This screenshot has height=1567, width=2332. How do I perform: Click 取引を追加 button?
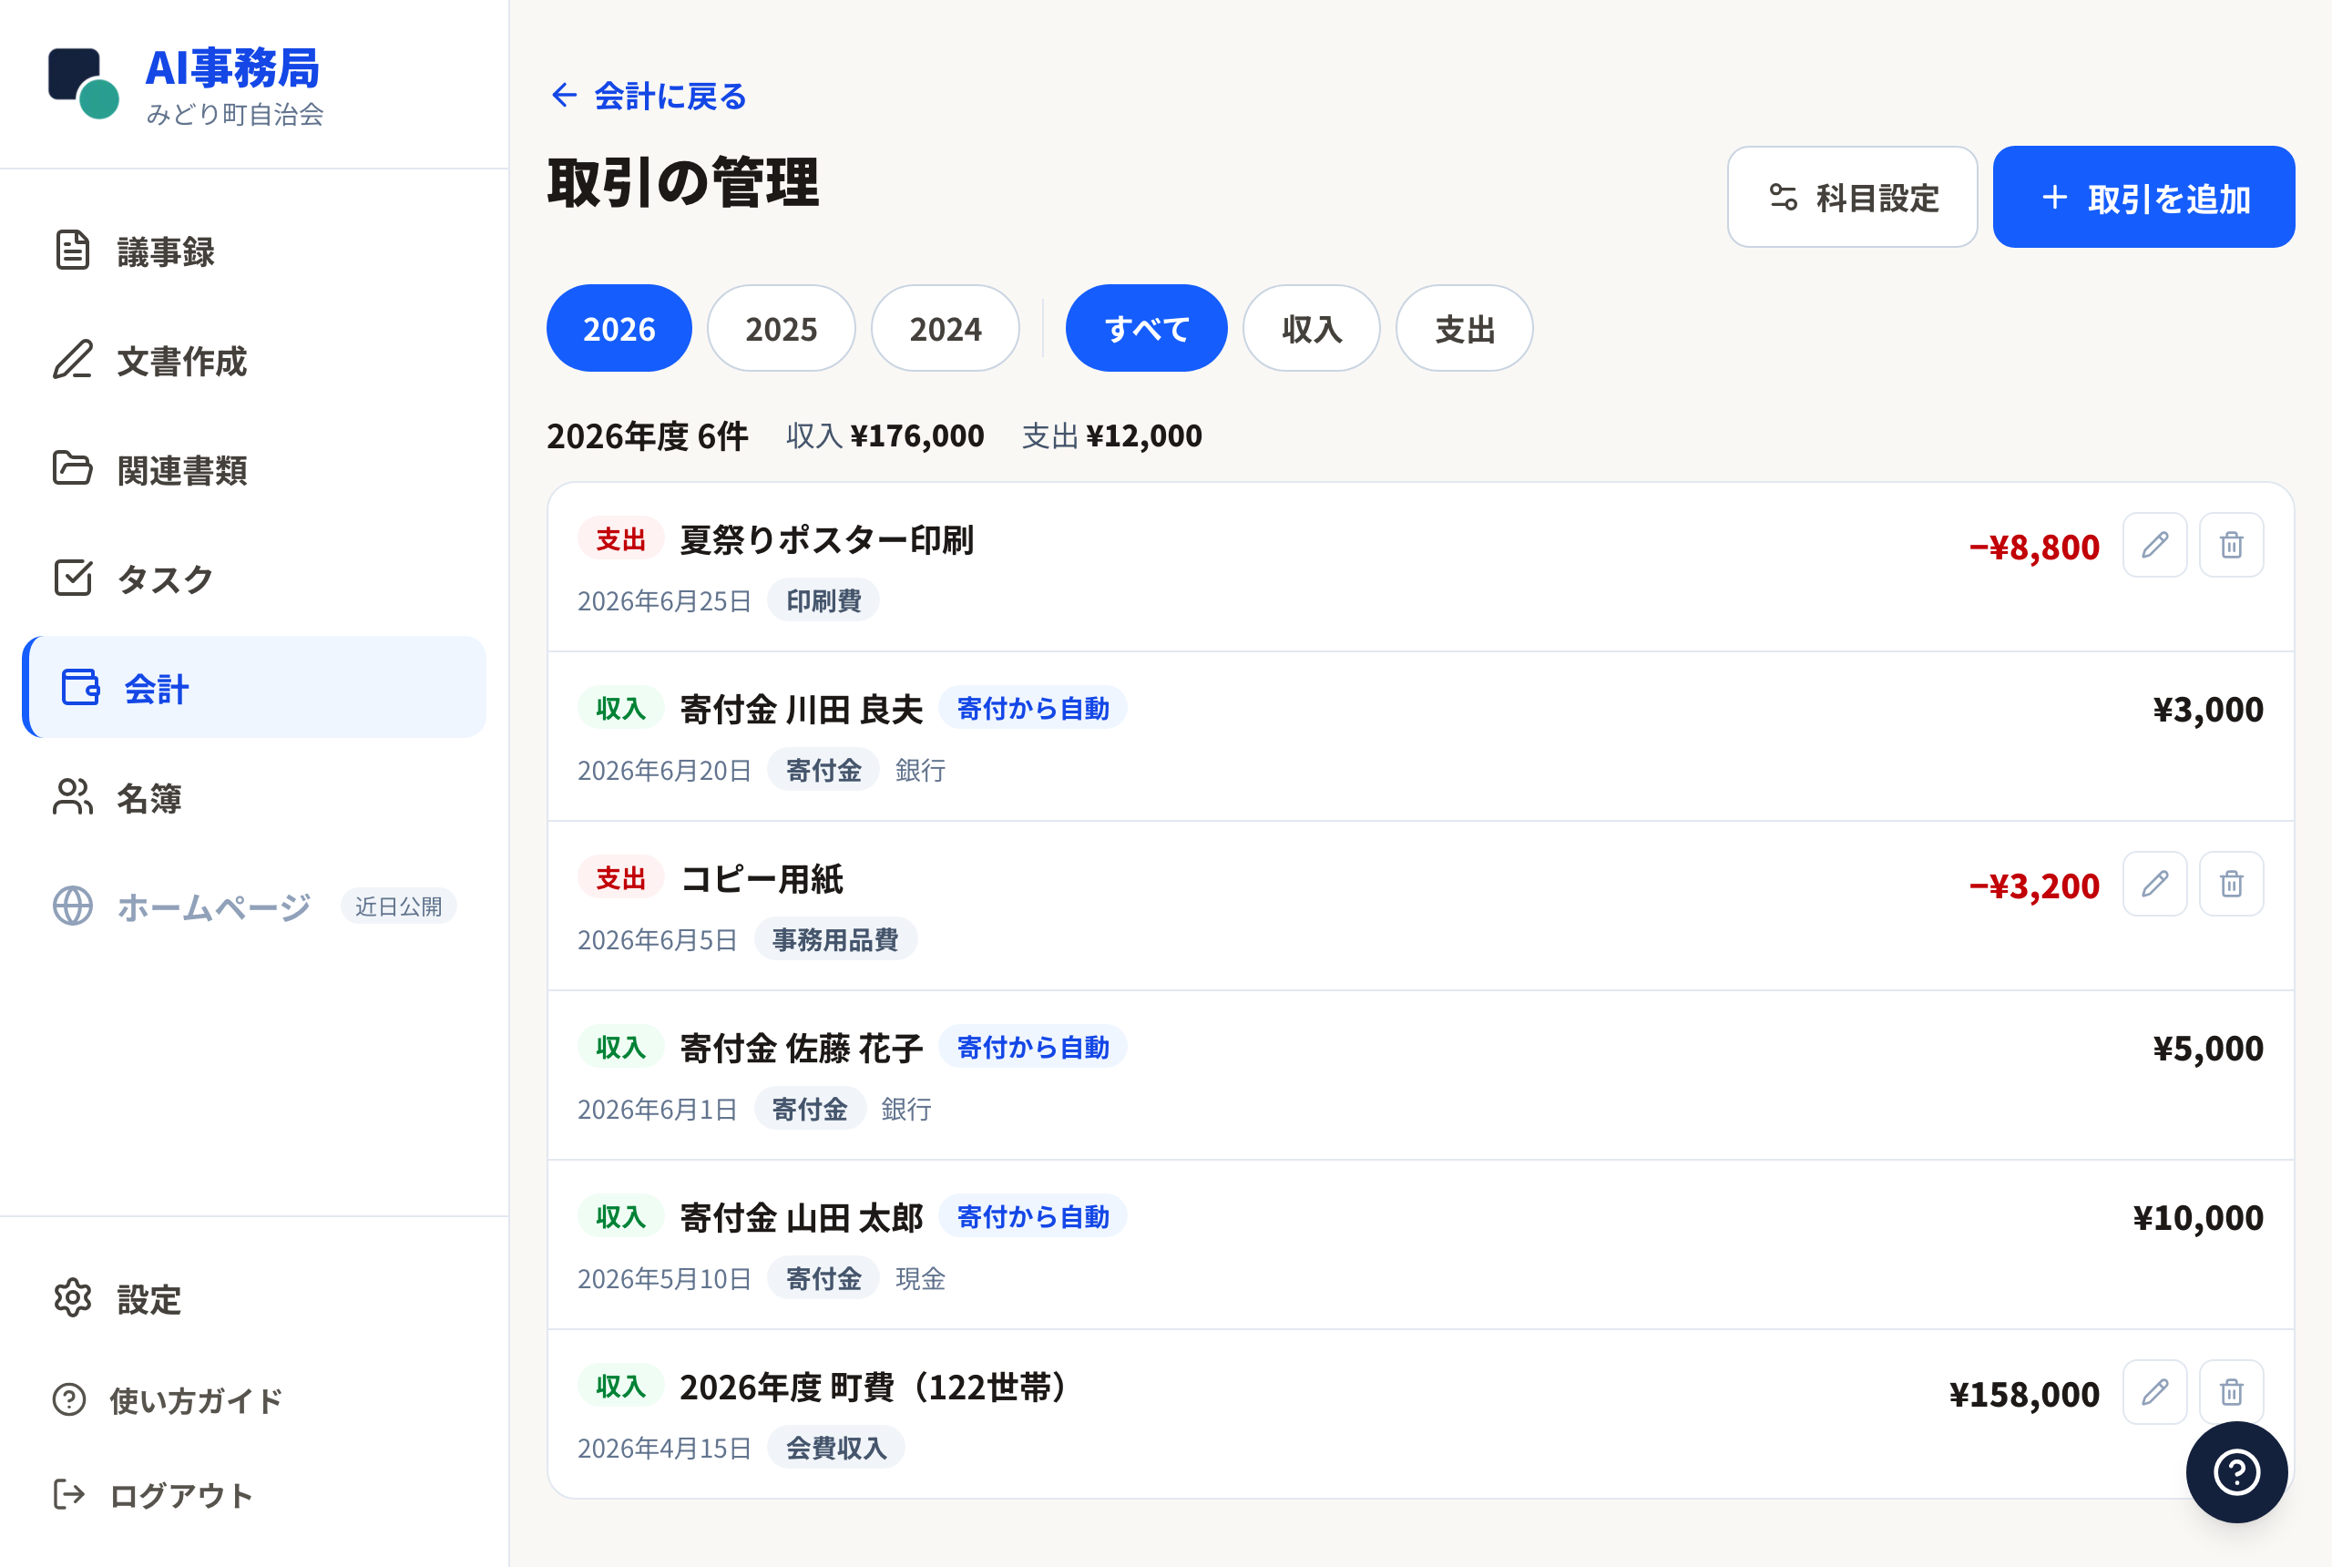(2143, 197)
